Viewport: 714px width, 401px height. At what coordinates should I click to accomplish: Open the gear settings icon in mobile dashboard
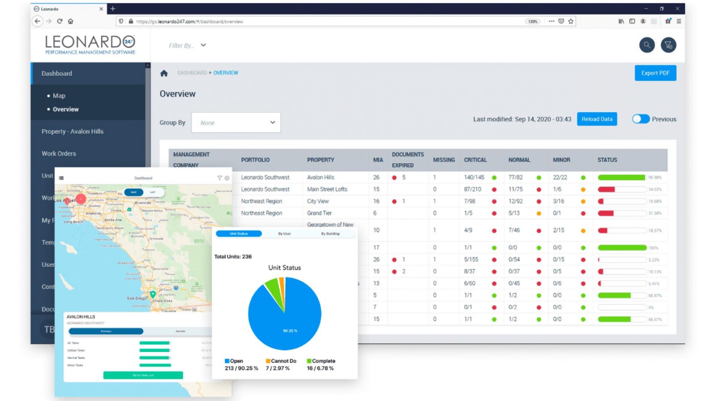(227, 178)
